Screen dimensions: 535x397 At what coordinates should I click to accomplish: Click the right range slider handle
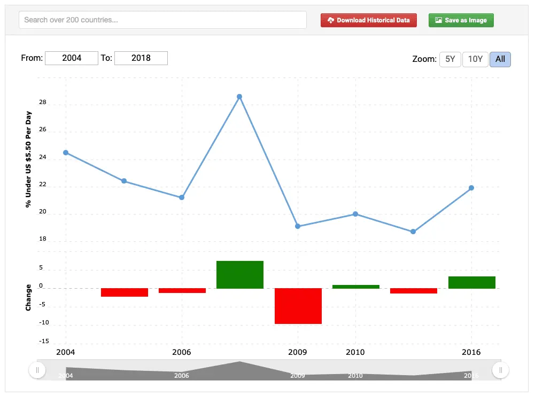coord(501,370)
